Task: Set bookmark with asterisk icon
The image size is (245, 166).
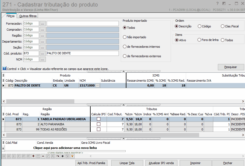Action: click(x=62, y=156)
